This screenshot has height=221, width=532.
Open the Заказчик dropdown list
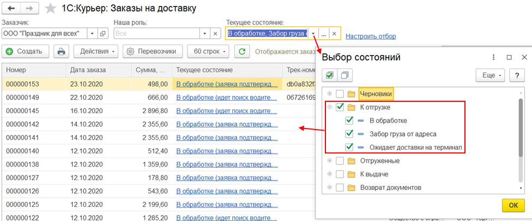coord(93,34)
